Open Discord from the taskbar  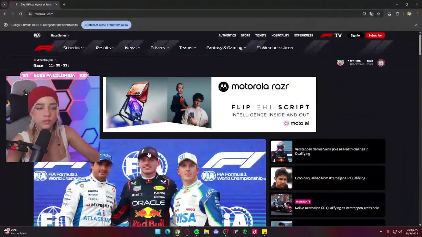(x=216, y=232)
